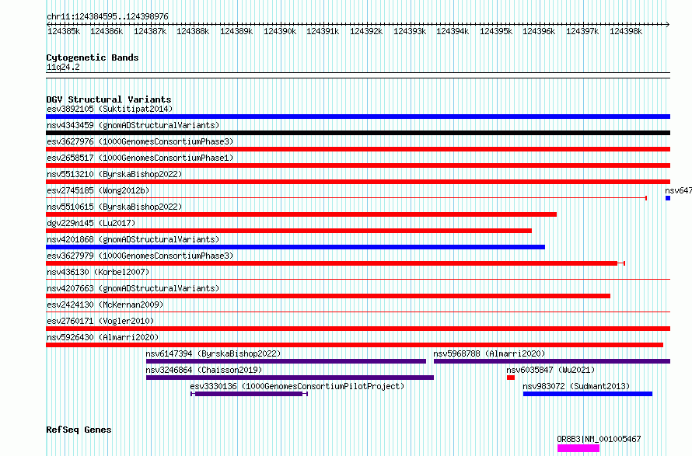This screenshot has height=456, width=692.
Task: Click the nsv4207663 (gnomADStructuralVariants) red bar
Action: (x=328, y=296)
